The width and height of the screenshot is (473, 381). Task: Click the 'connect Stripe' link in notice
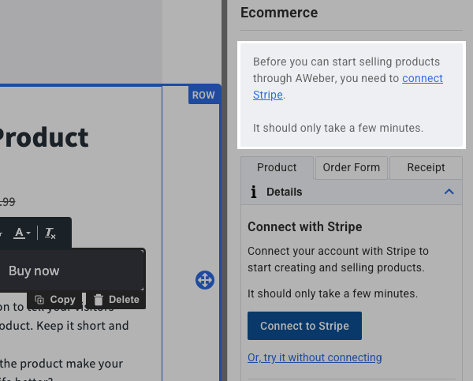422,78
